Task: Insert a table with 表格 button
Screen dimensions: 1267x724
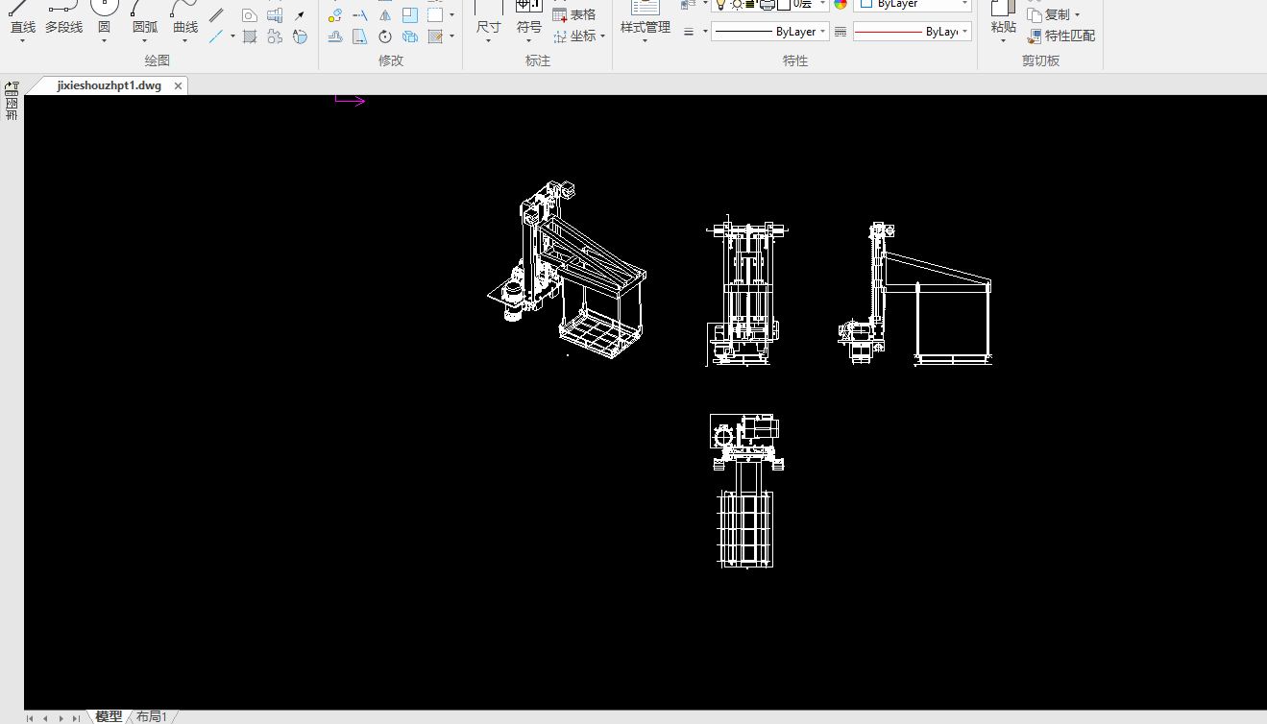Action: [x=574, y=14]
